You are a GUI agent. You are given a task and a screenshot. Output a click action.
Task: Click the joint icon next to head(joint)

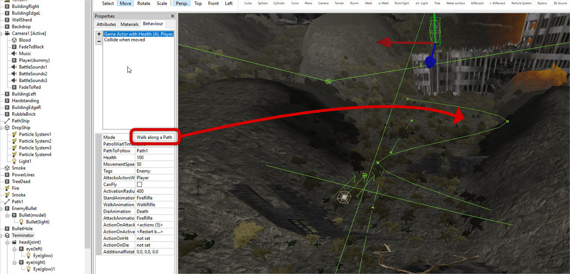pos(14,242)
